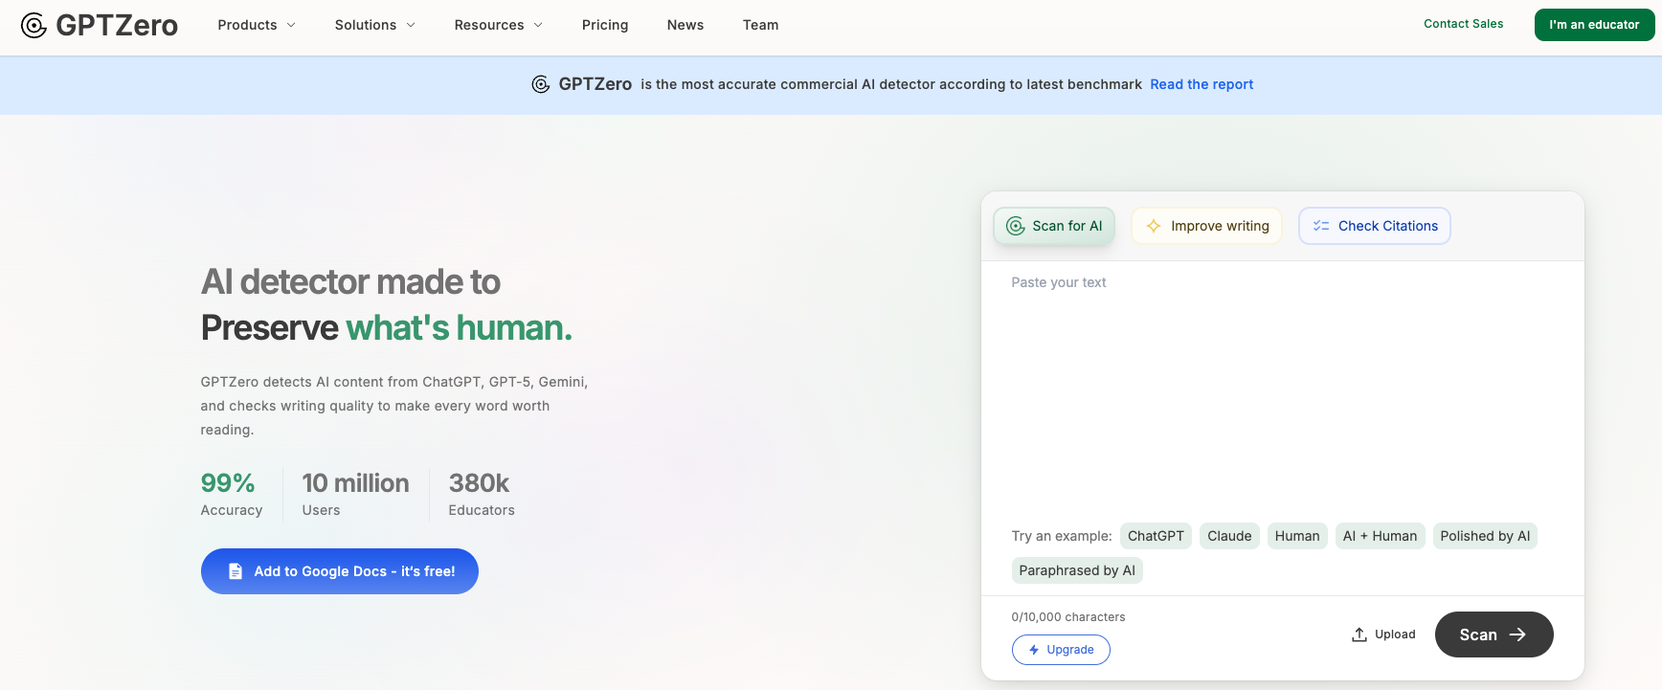Viewport: 1662px width, 690px height.
Task: Click the lightning bolt icon on Upgrade
Action: (x=1034, y=650)
